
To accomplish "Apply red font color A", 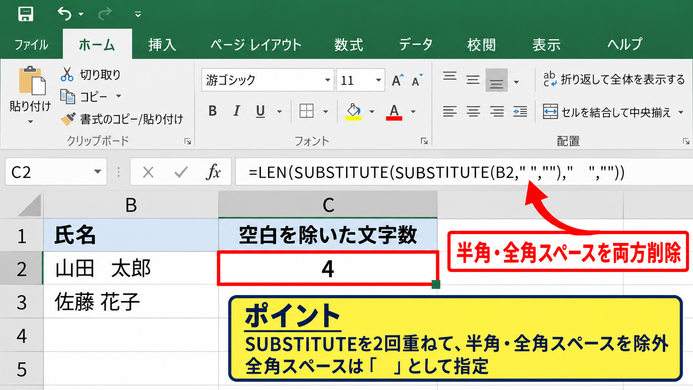I will 394,111.
